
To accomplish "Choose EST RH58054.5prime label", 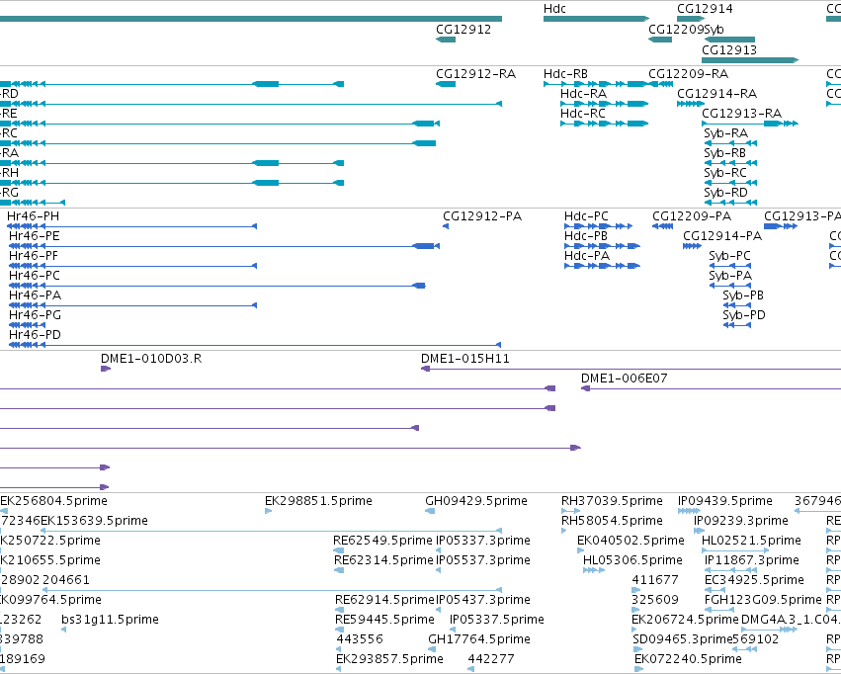I will [x=612, y=521].
